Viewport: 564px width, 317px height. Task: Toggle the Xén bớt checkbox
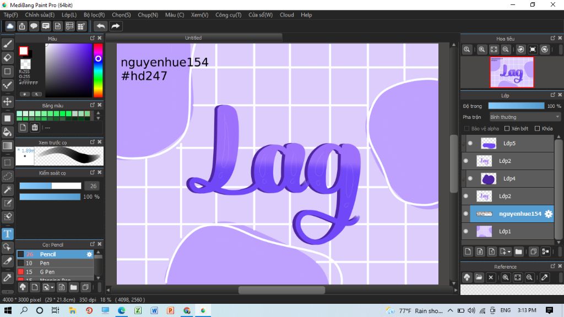507,129
